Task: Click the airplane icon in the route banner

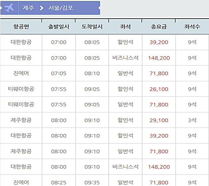Action: (9, 8)
